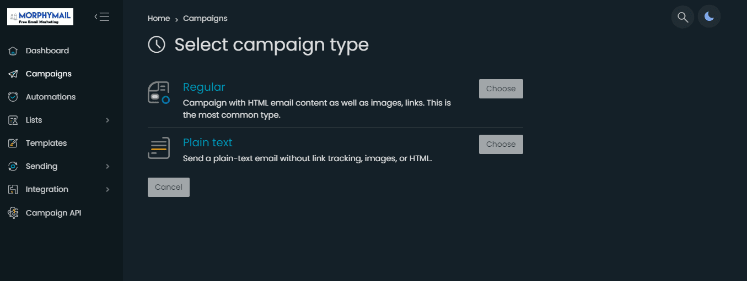Click the Regular campaign type icon
747x281 pixels.
[x=158, y=93]
